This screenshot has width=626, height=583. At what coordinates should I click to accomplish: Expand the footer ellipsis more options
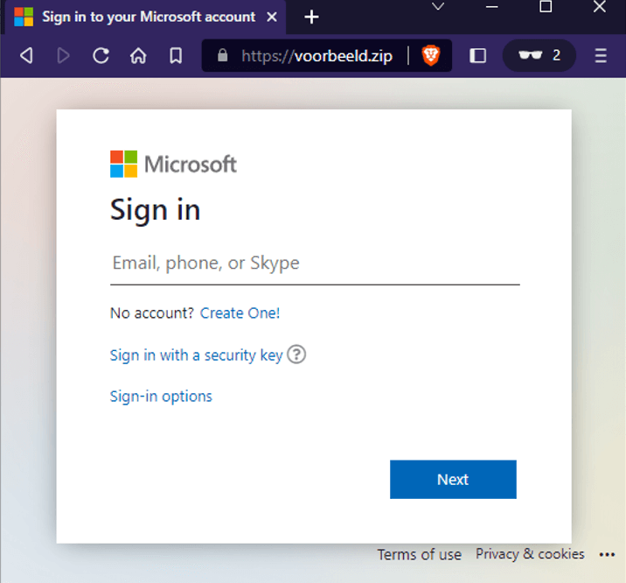[x=608, y=554]
